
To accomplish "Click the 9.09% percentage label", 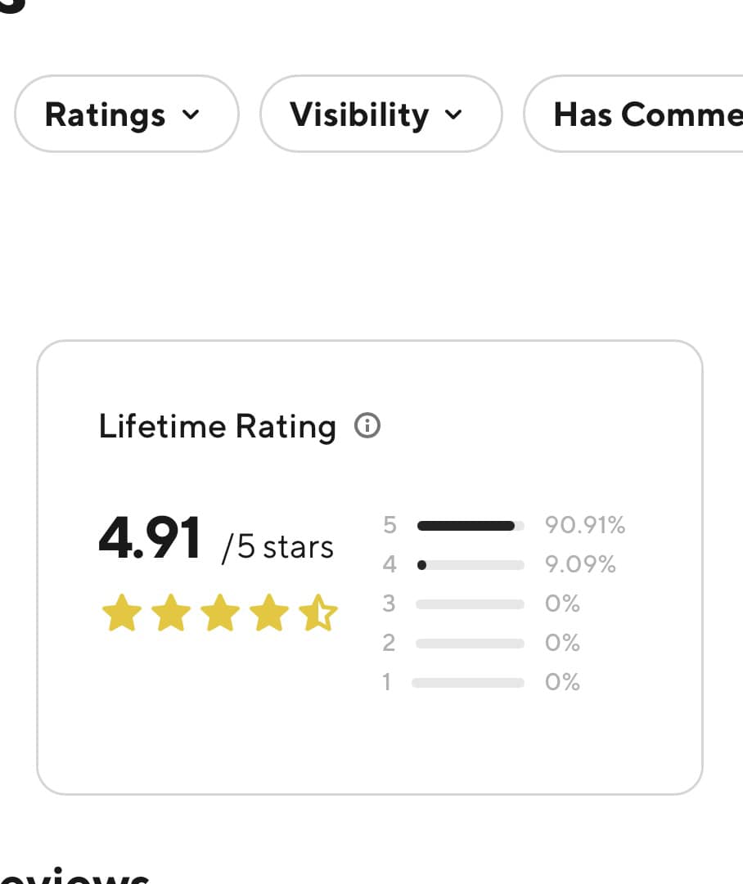I will (580, 564).
